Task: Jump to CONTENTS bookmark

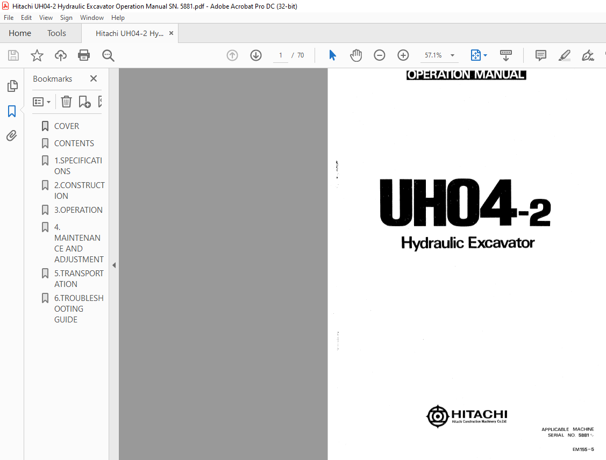Action: 74,143
